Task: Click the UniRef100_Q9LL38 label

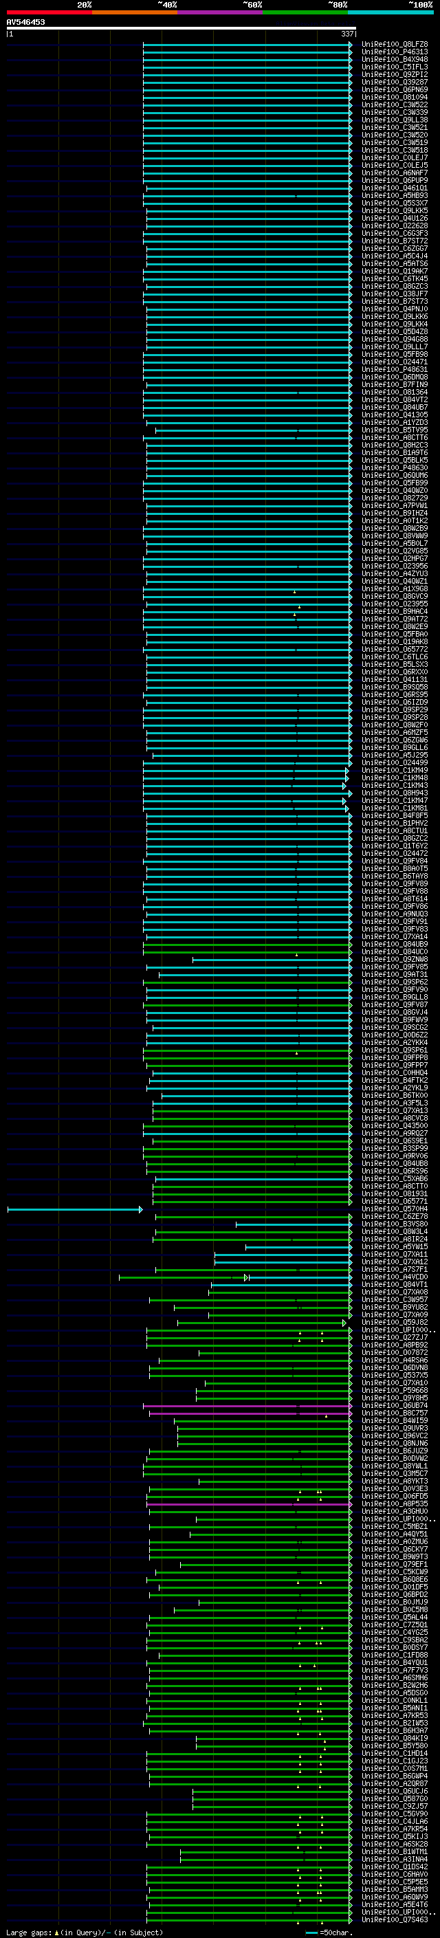Action: [395, 120]
